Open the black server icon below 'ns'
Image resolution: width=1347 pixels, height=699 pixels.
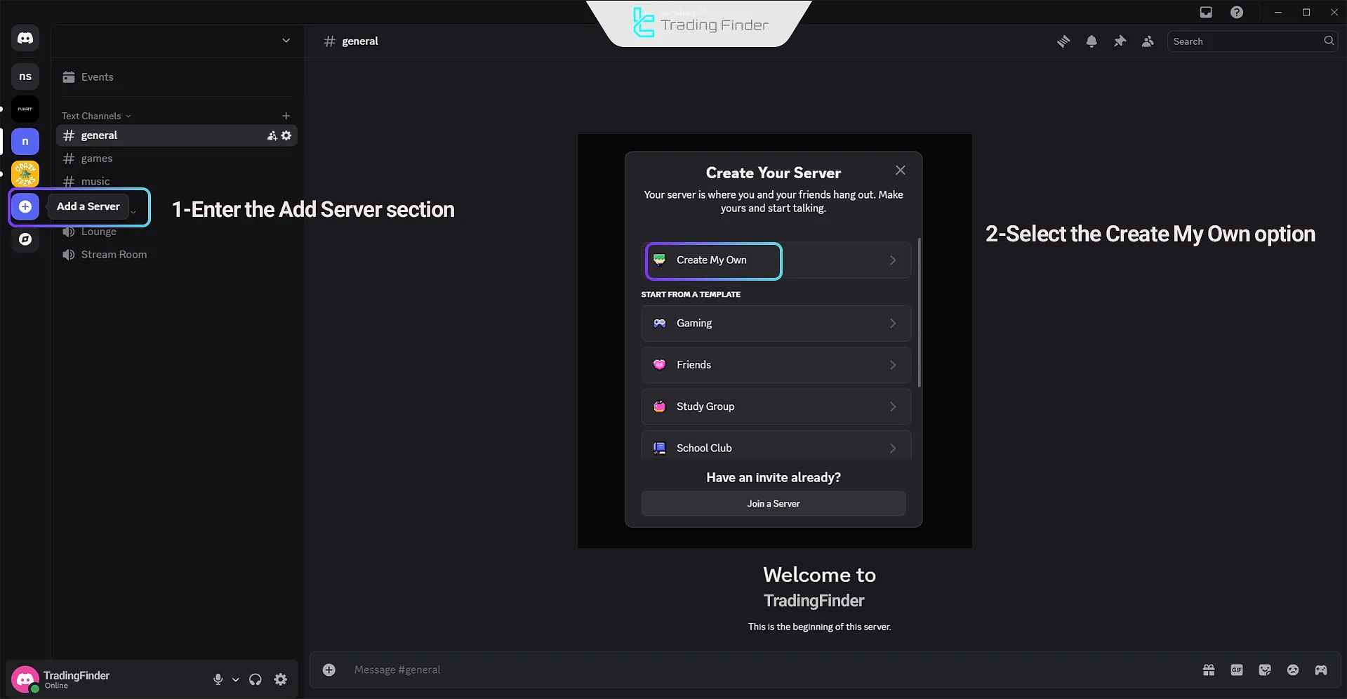[25, 109]
